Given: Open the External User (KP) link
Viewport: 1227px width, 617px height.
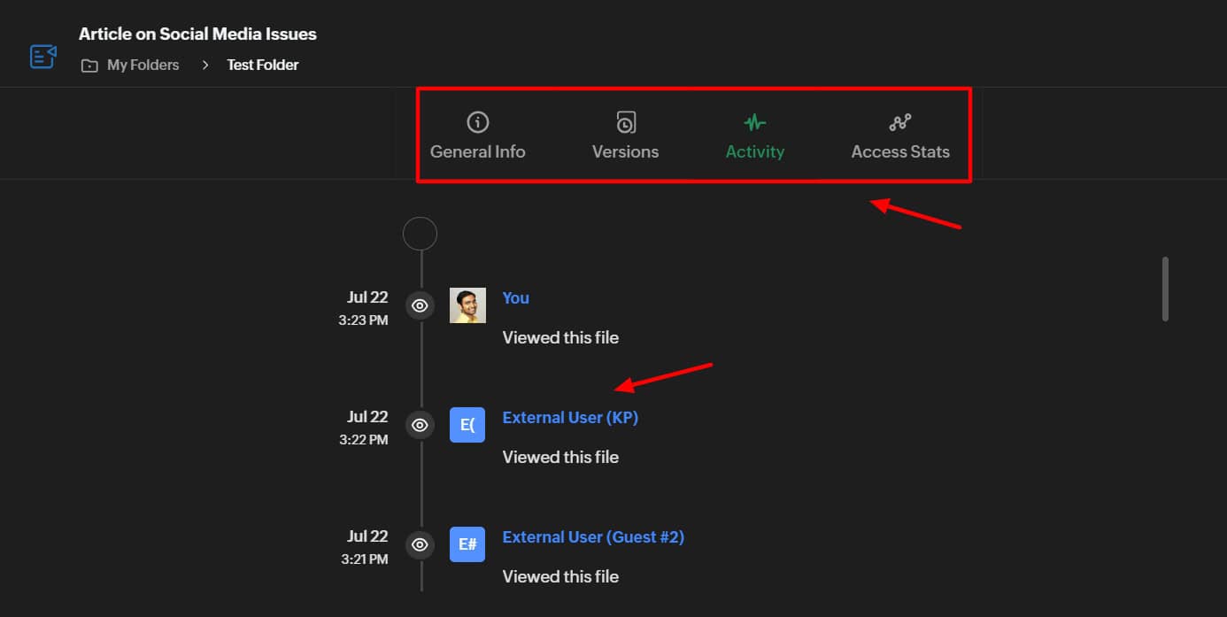Looking at the screenshot, I should pyautogui.click(x=570, y=418).
